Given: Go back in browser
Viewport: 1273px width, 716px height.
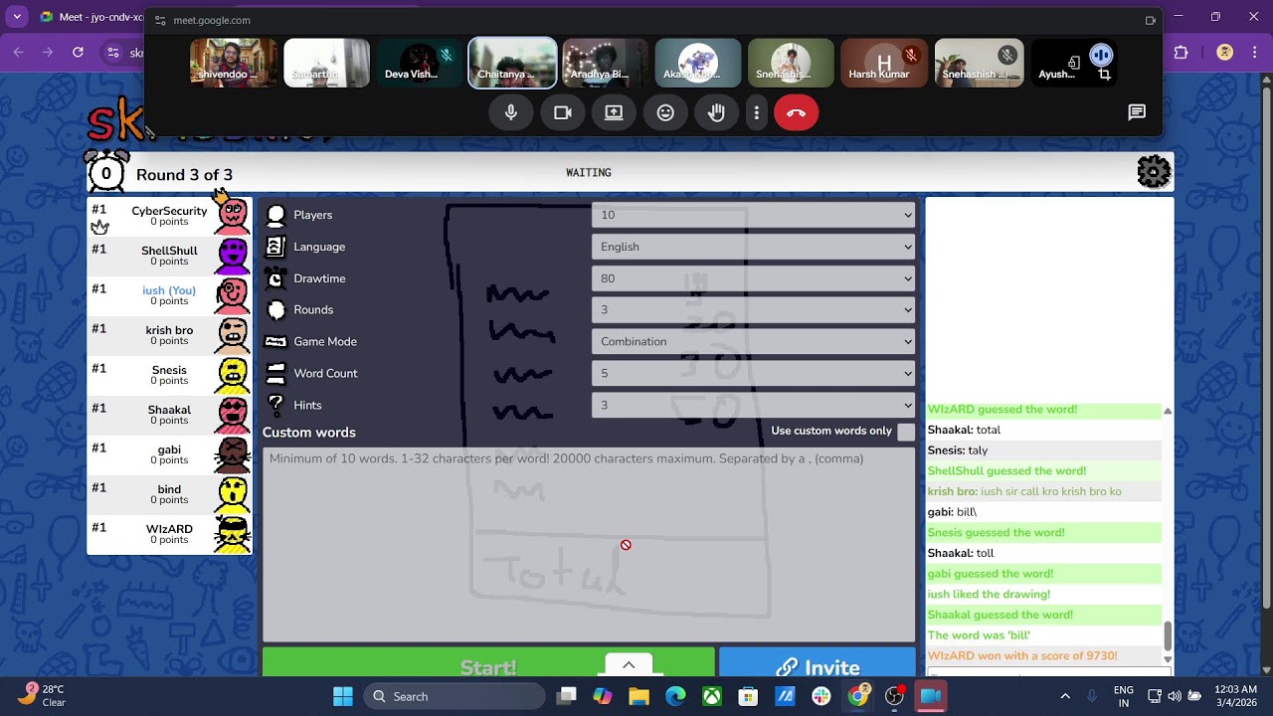Looking at the screenshot, I should 18,52.
